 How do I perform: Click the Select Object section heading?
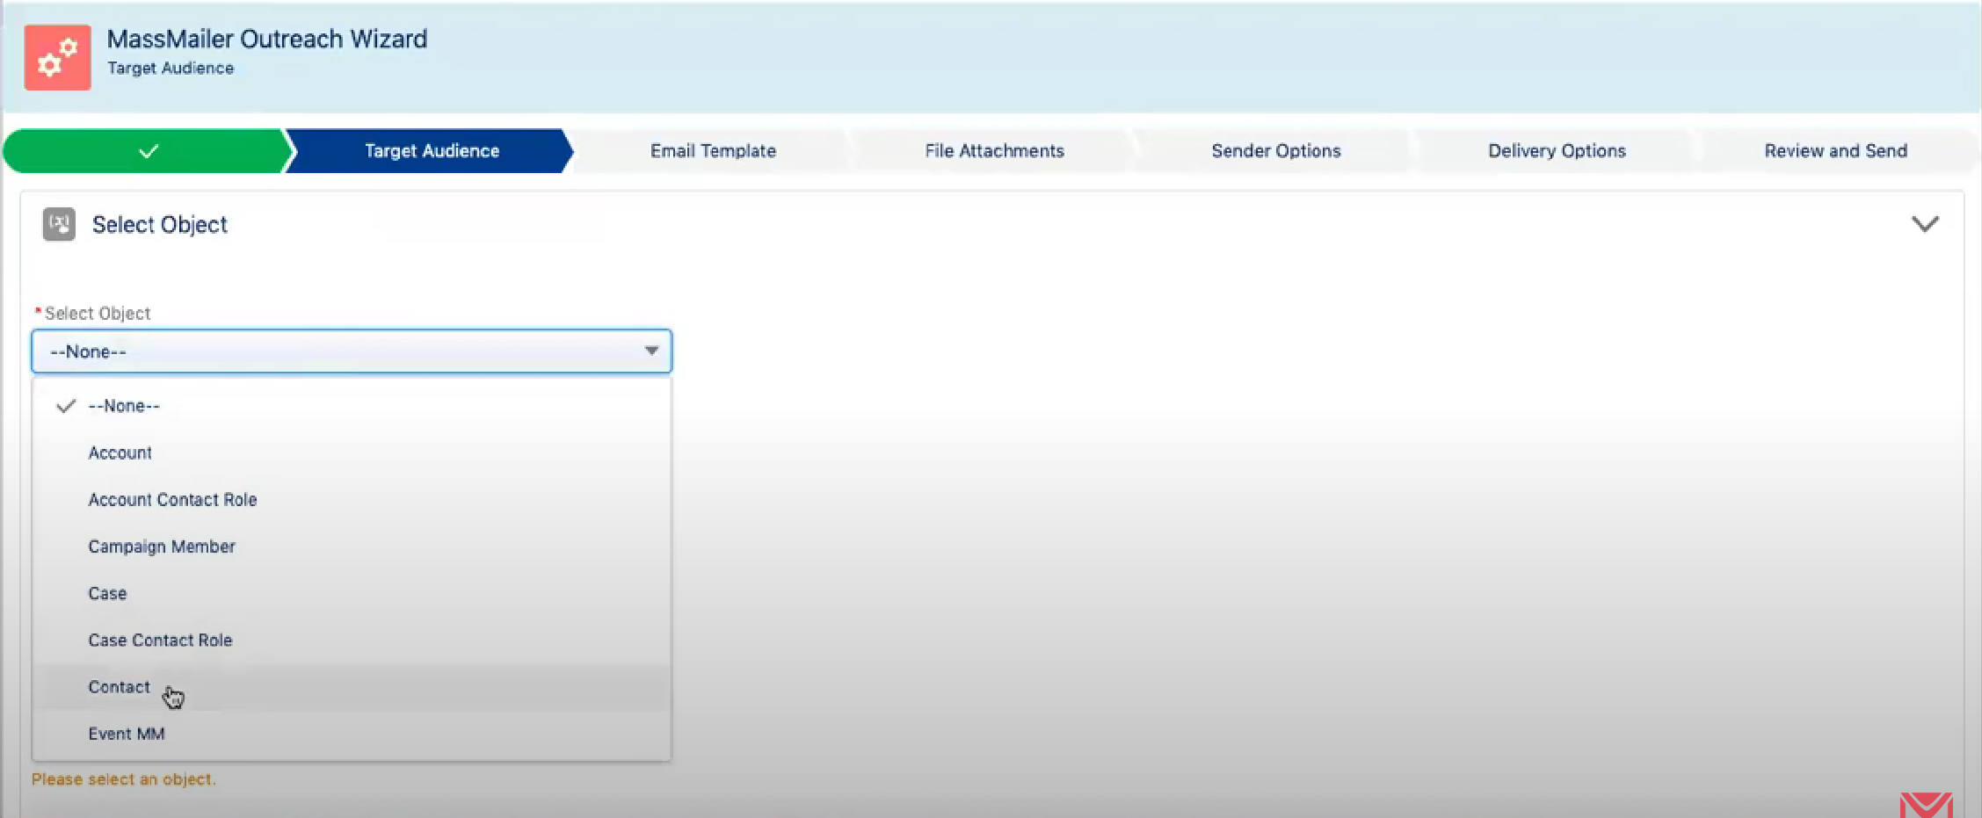(159, 225)
